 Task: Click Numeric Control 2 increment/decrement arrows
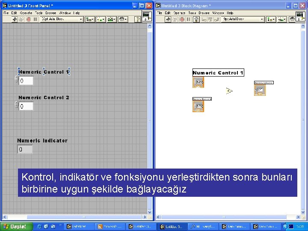click(x=17, y=105)
